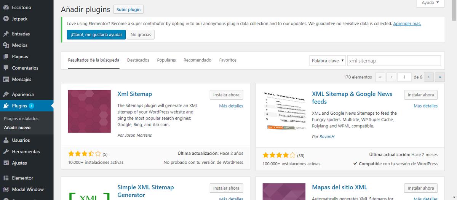The image size is (457, 200).
Task: Switch to the Recomendado tab
Action: (197, 60)
